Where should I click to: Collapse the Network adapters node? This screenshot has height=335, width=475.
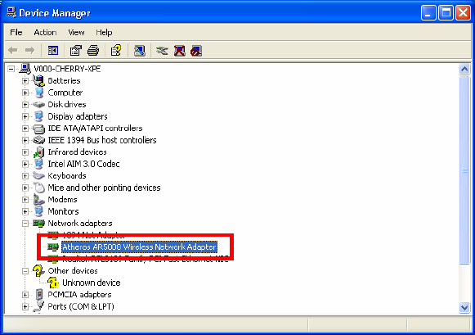point(25,224)
